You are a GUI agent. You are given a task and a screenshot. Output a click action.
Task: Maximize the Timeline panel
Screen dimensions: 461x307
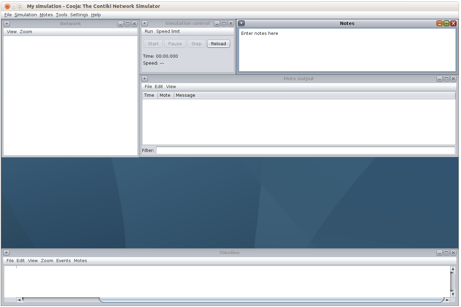446,253
